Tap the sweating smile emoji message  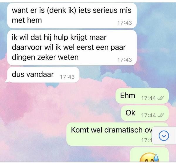(149, 155)
